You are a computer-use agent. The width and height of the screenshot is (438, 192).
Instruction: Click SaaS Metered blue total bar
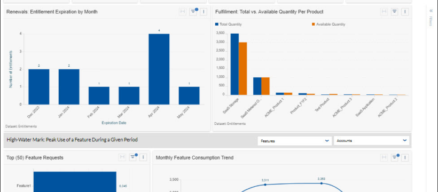pos(257,86)
